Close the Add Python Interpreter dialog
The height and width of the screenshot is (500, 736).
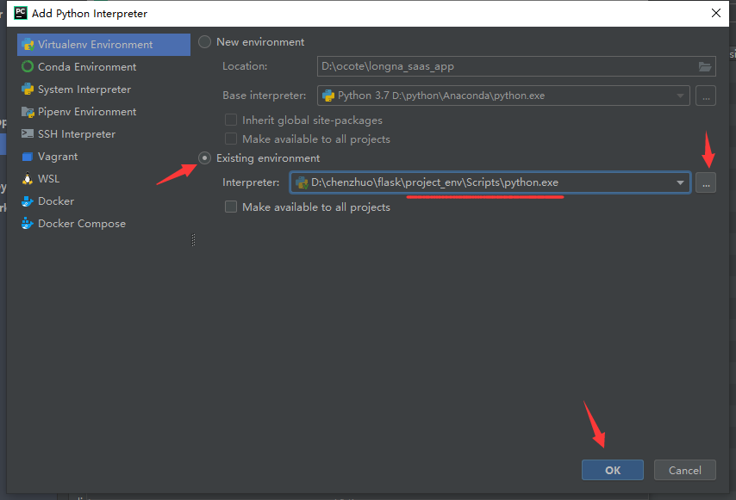[x=716, y=13]
